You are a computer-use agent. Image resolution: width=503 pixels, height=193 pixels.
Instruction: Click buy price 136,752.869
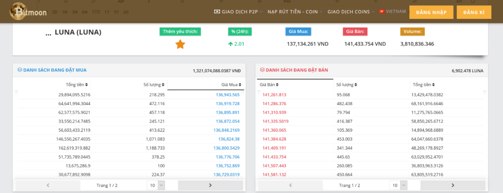pyautogui.click(x=228, y=166)
